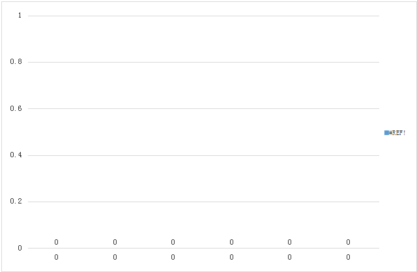Click the third data label above the axis

point(173,242)
